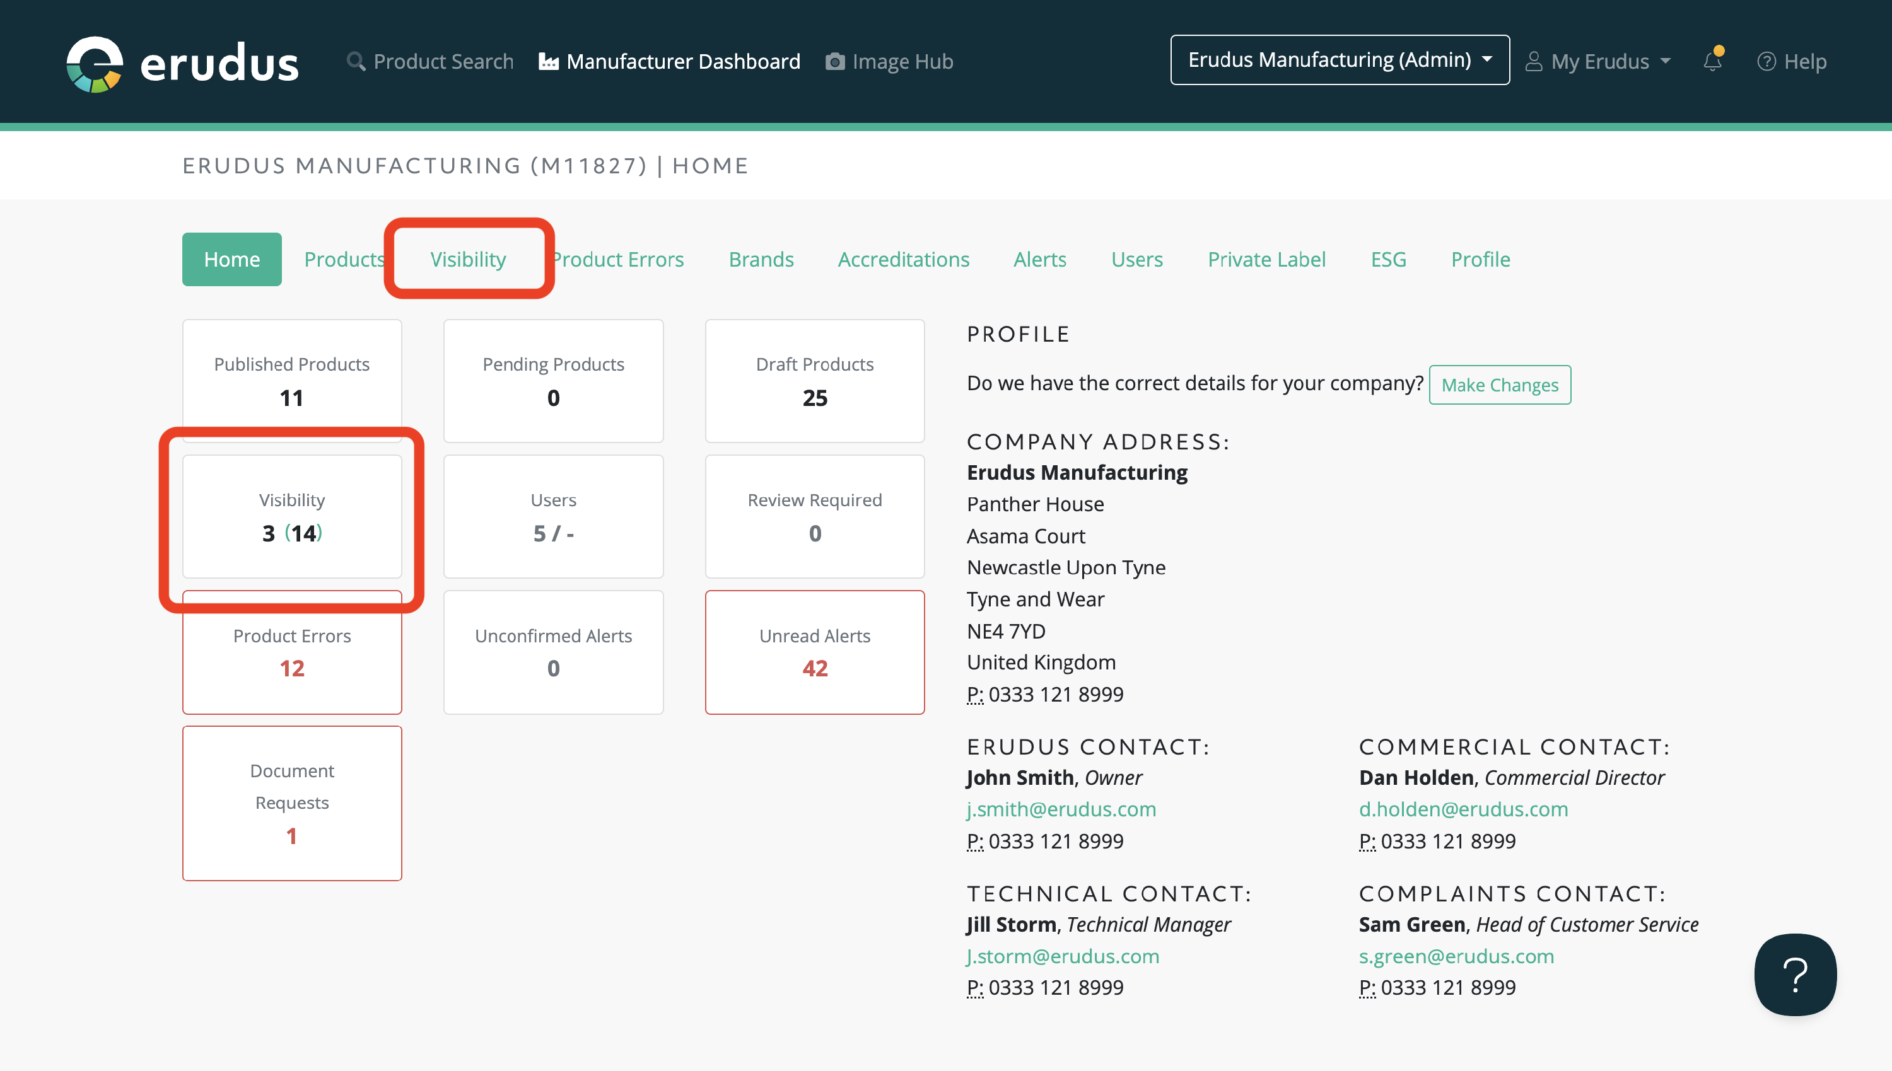The height and width of the screenshot is (1071, 1892).
Task: Open the floating help chat bubble
Action: tap(1795, 975)
